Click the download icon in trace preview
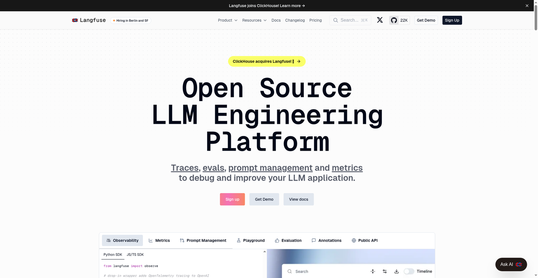This screenshot has height=278, width=538. 396,271
